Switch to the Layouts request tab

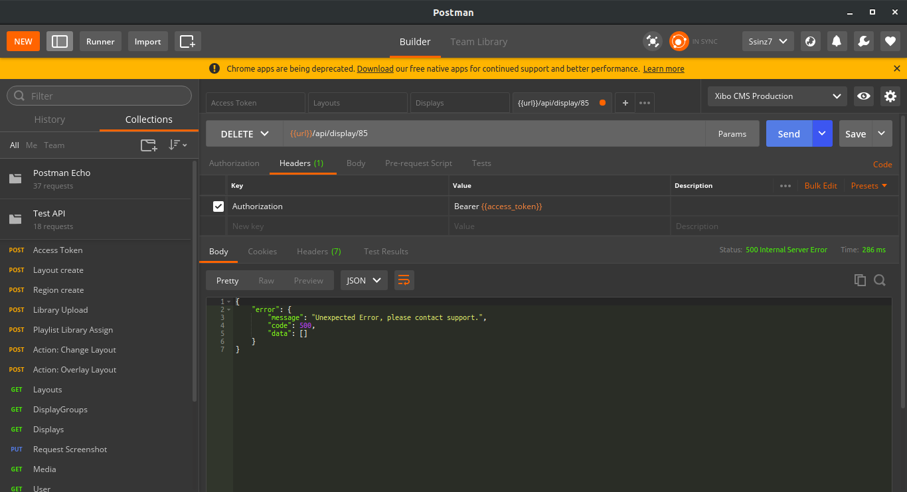point(358,103)
